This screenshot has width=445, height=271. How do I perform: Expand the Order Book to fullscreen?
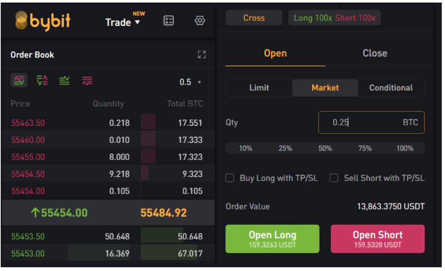pyautogui.click(x=201, y=54)
